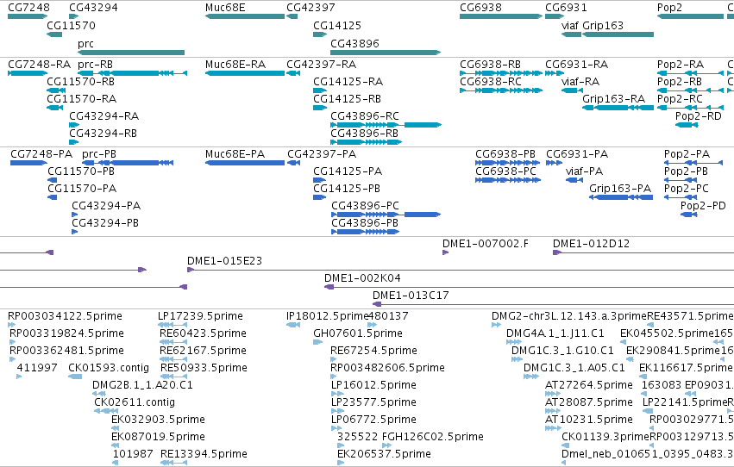The width and height of the screenshot is (734, 467).
Task: Click EST RP003034122.5prime
Action: (12, 325)
